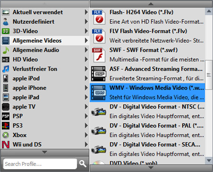Screen dimensions: 213x172
Task: Expand PSP submenu arrow
Action: (86, 116)
